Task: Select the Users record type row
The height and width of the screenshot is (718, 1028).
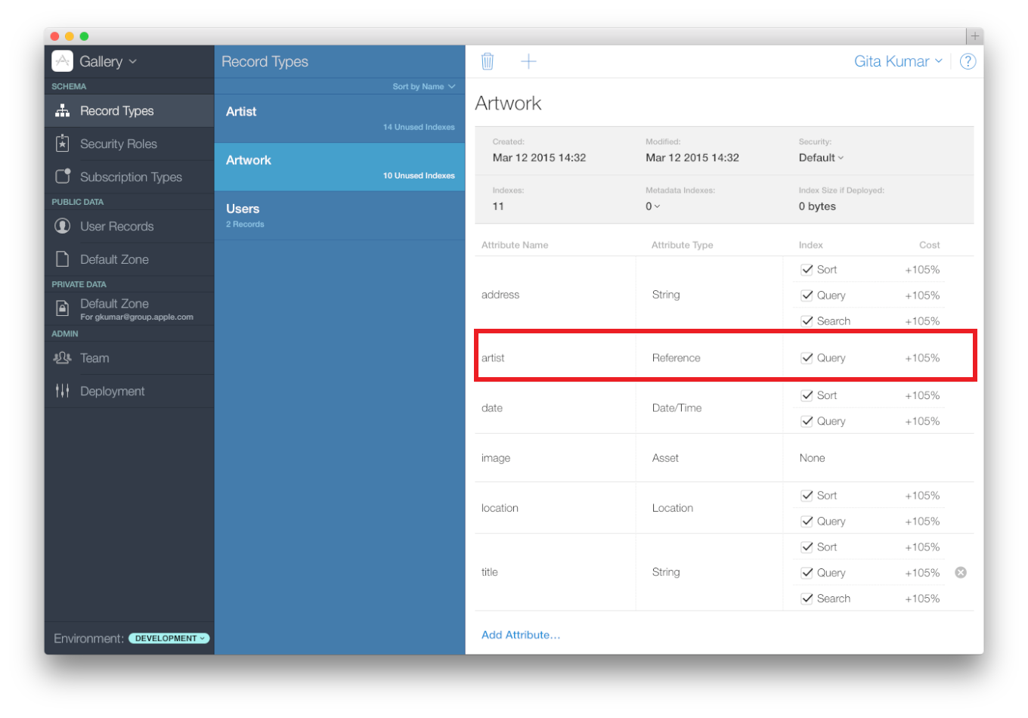Action: [x=339, y=215]
